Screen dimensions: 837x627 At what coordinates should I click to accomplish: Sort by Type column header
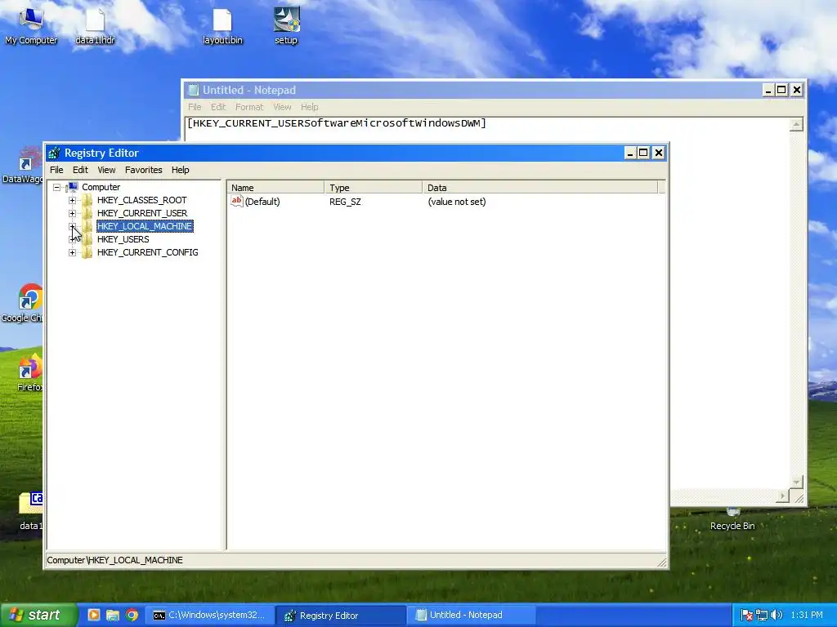point(373,188)
